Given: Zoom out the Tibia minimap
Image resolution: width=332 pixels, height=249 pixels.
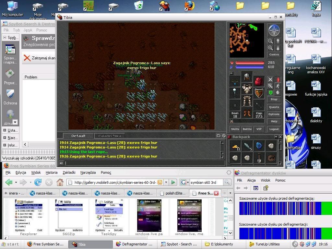Looking at the screenshot, I should (x=270, y=41).
